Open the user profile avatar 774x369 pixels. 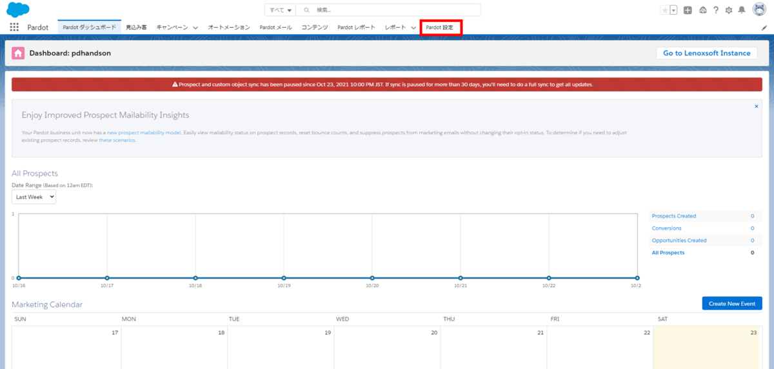[759, 10]
